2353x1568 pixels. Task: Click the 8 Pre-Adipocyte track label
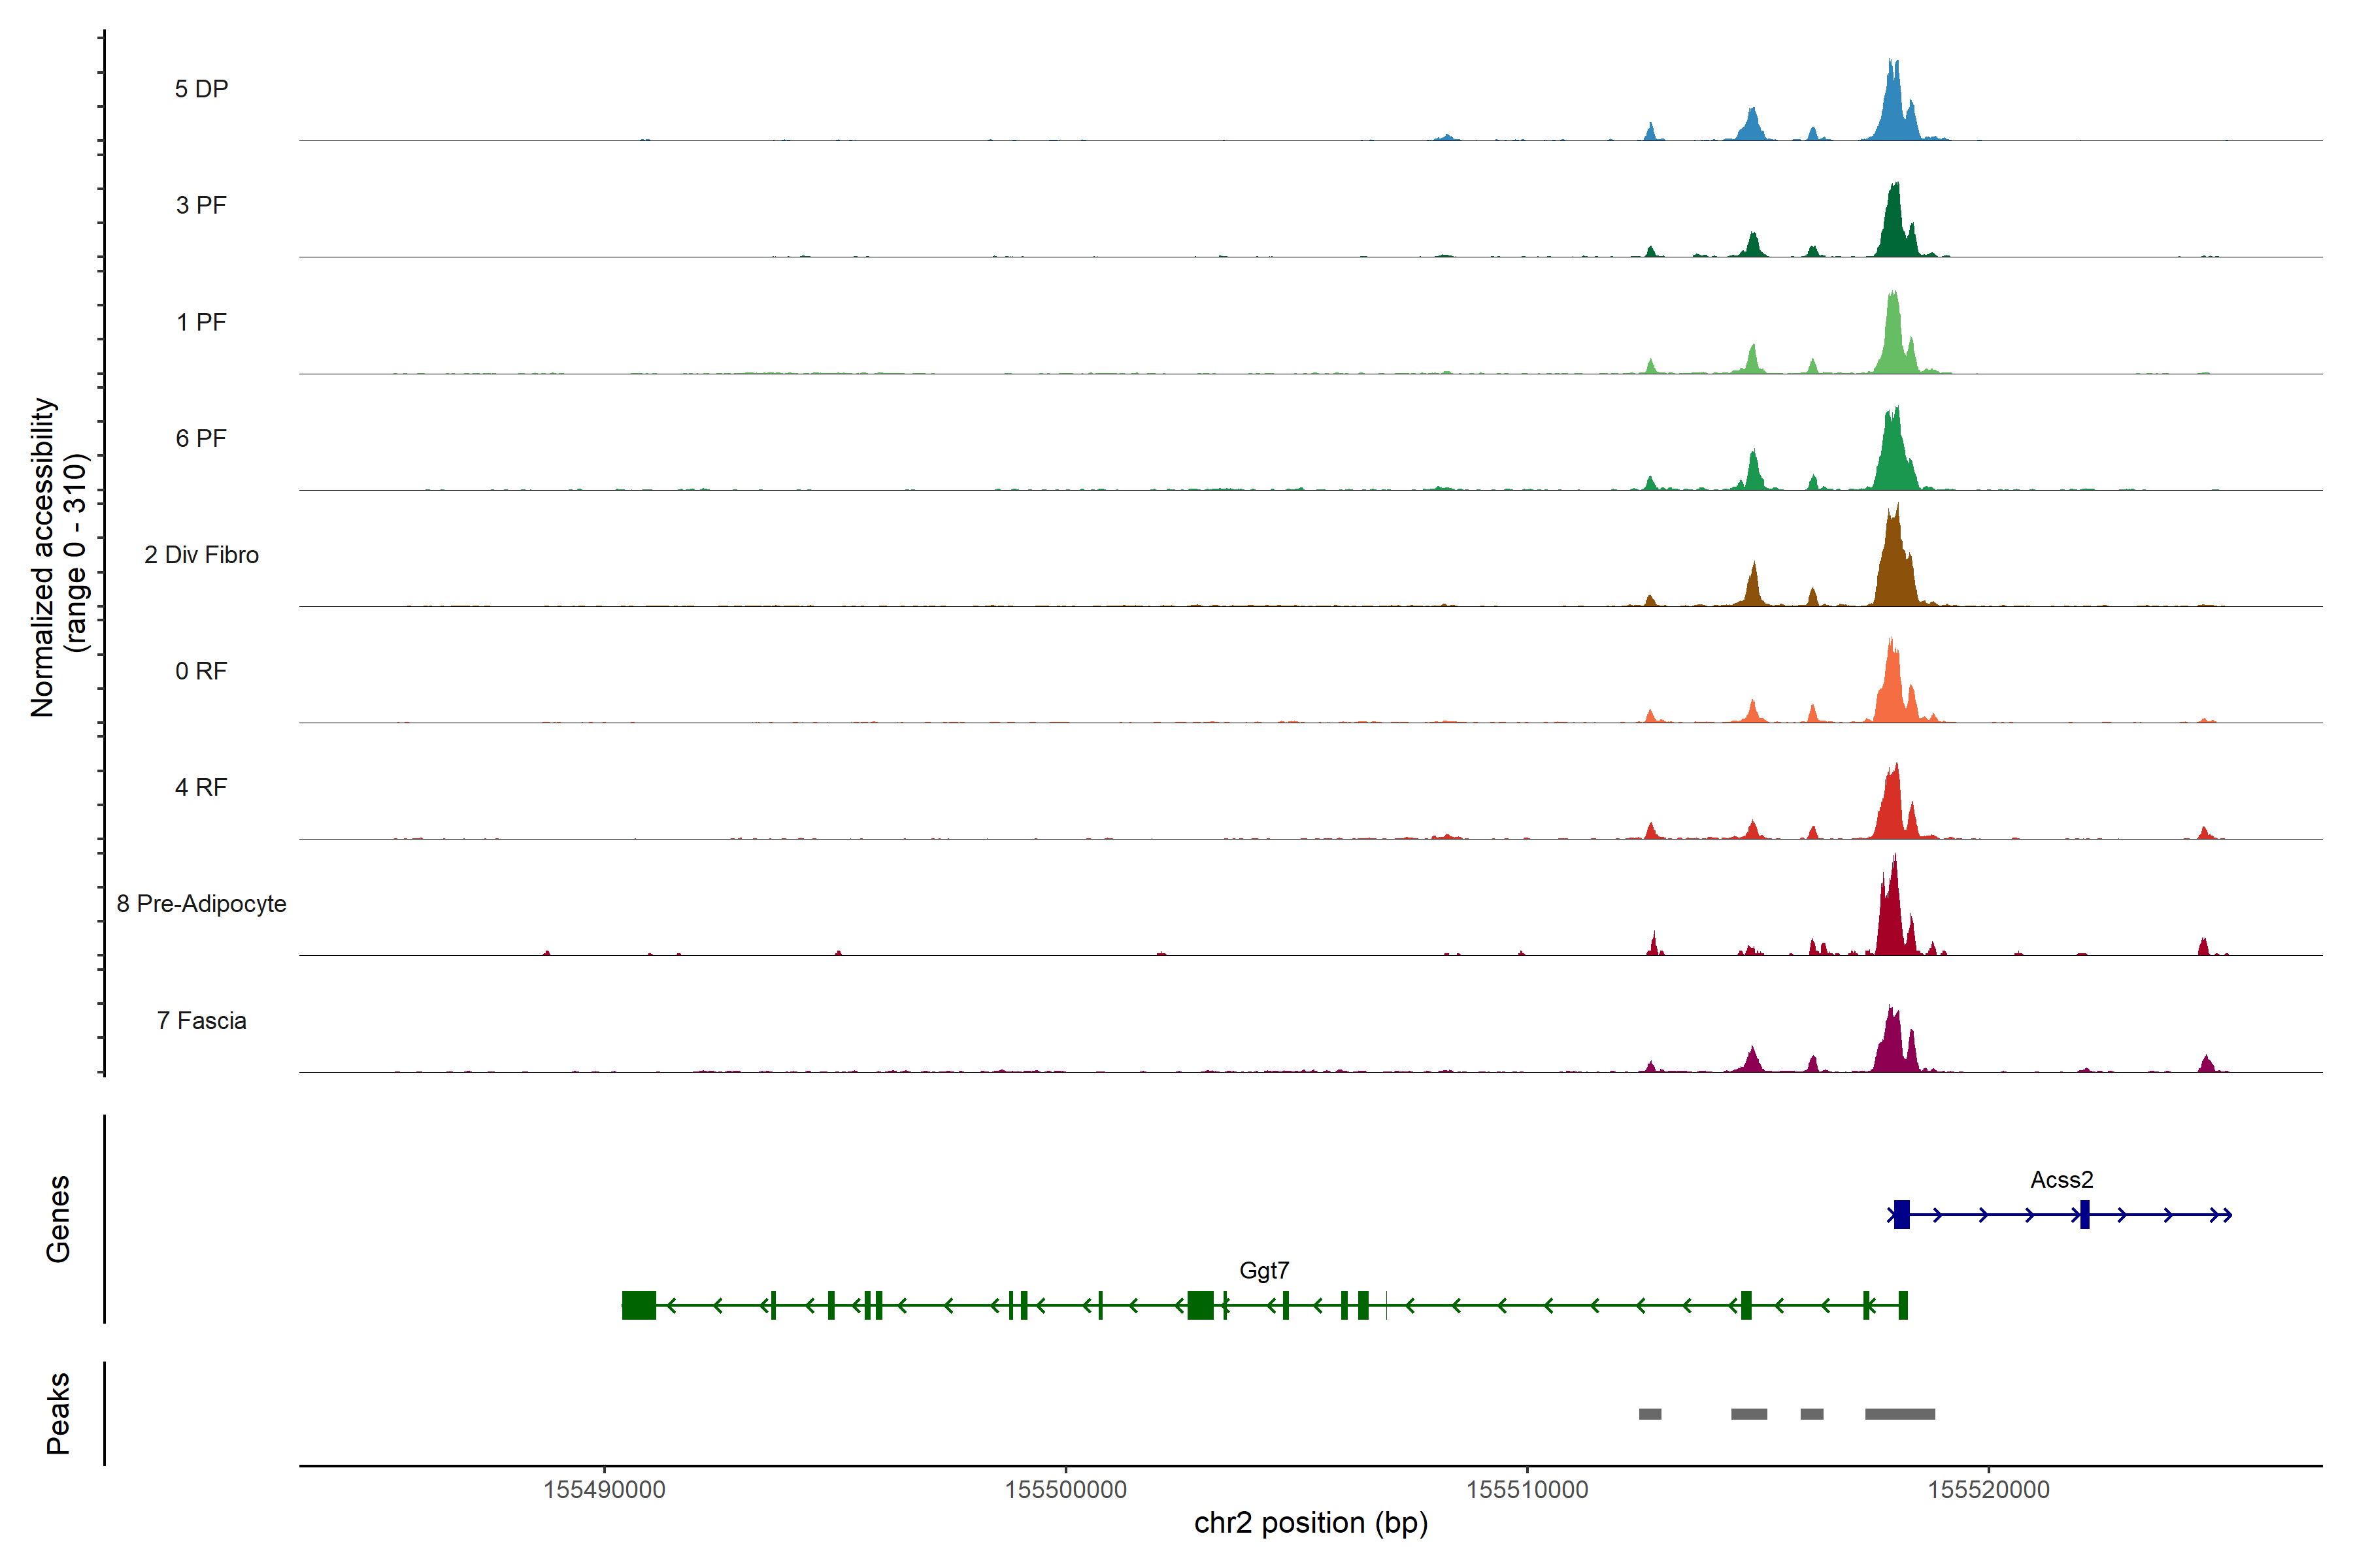tap(201, 904)
